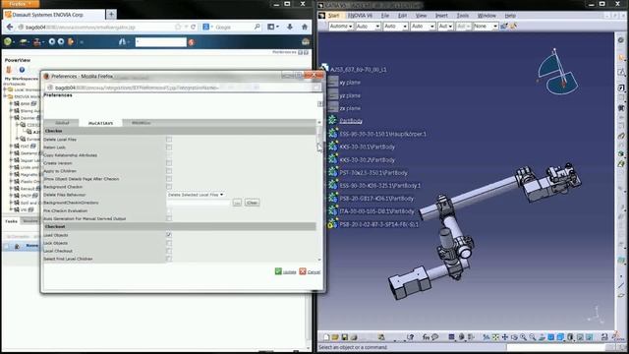This screenshot has width=629, height=354.
Task: Open the 'Aut' dropdown in CATIA toolbar
Action: coord(445,27)
